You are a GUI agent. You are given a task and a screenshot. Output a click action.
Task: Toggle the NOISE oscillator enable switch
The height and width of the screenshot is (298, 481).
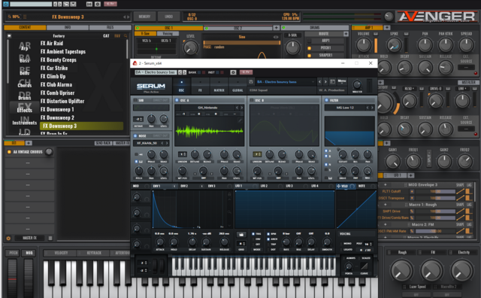[135, 135]
